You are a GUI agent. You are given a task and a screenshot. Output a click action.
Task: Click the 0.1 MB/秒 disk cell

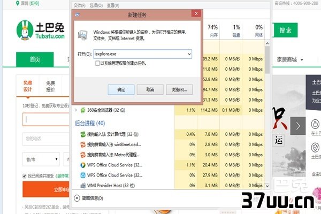click(x=231, y=110)
